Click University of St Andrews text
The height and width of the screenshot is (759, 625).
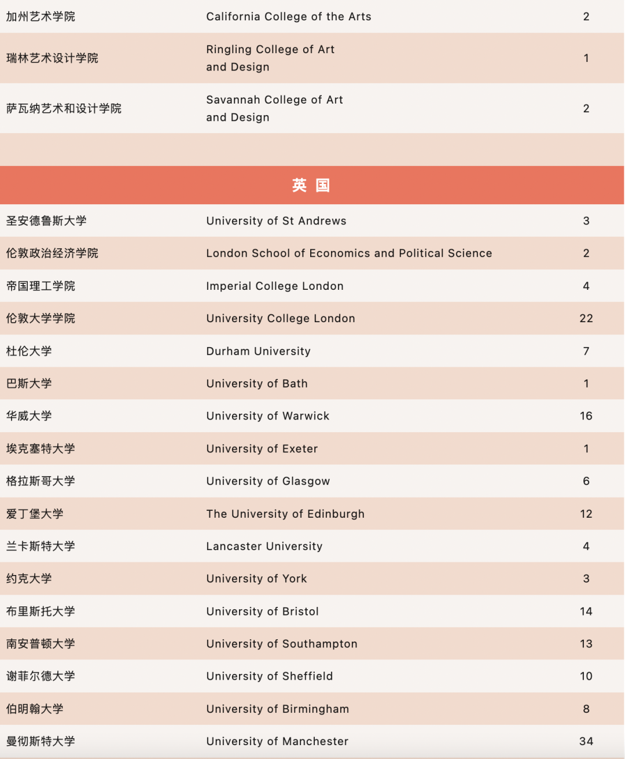(x=276, y=221)
